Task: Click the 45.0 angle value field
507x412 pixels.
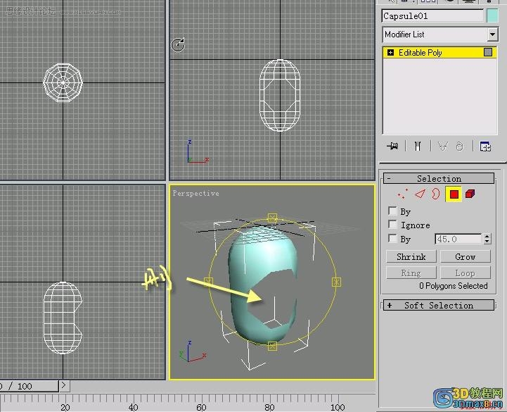Action: (458, 239)
